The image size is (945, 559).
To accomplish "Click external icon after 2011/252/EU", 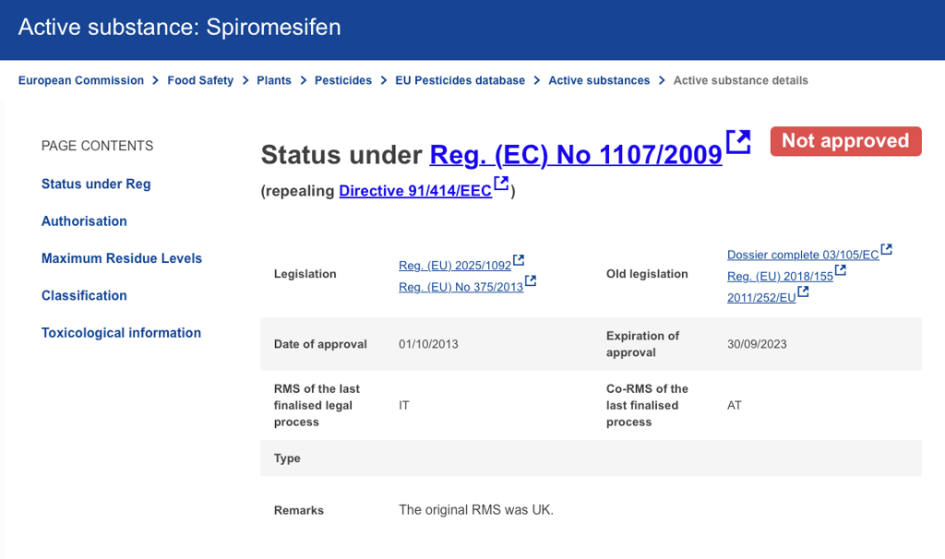I will [x=803, y=292].
